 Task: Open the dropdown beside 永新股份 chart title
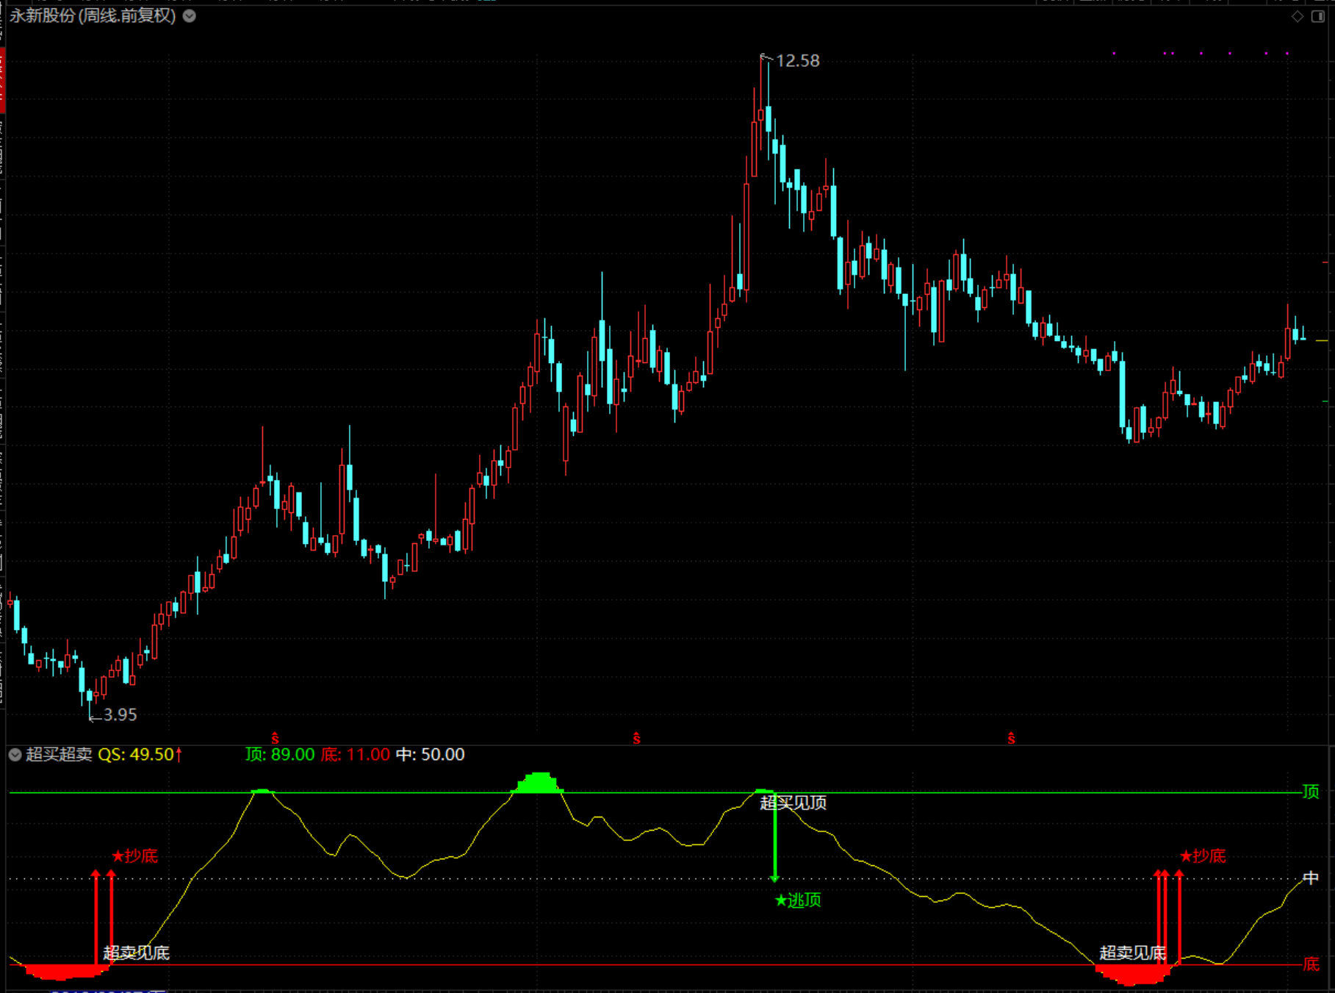coord(190,16)
